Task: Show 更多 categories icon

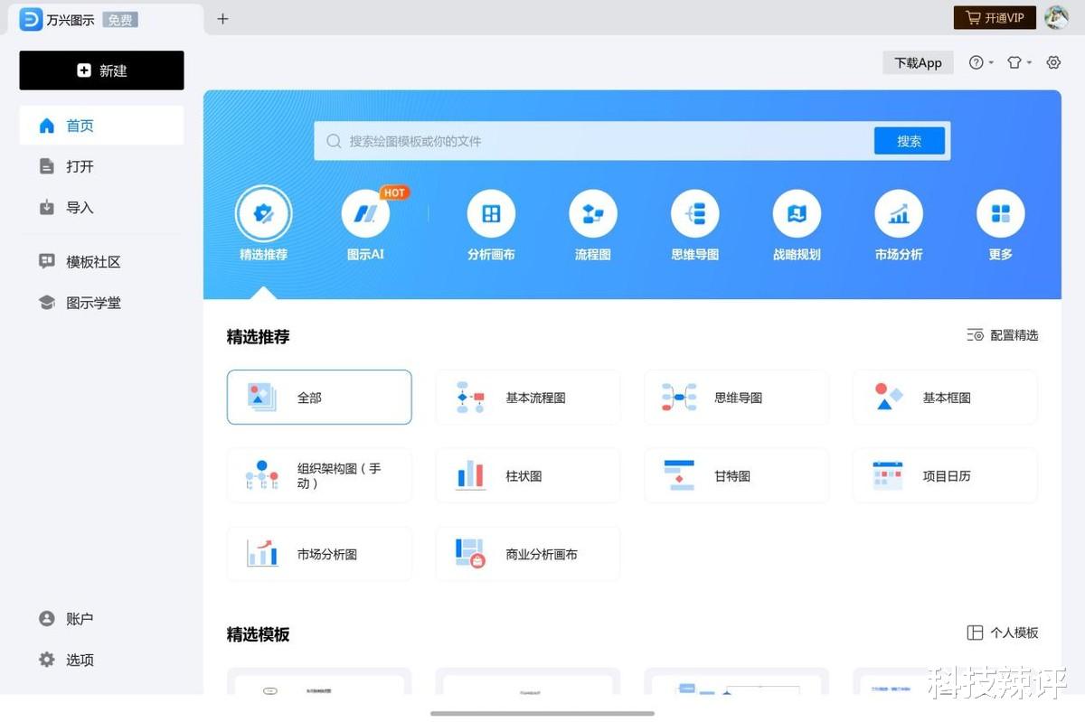Action: [x=1001, y=214]
